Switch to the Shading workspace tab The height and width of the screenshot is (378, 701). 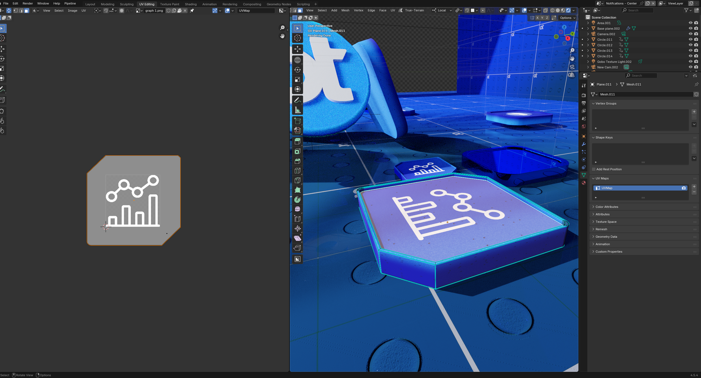click(x=191, y=4)
